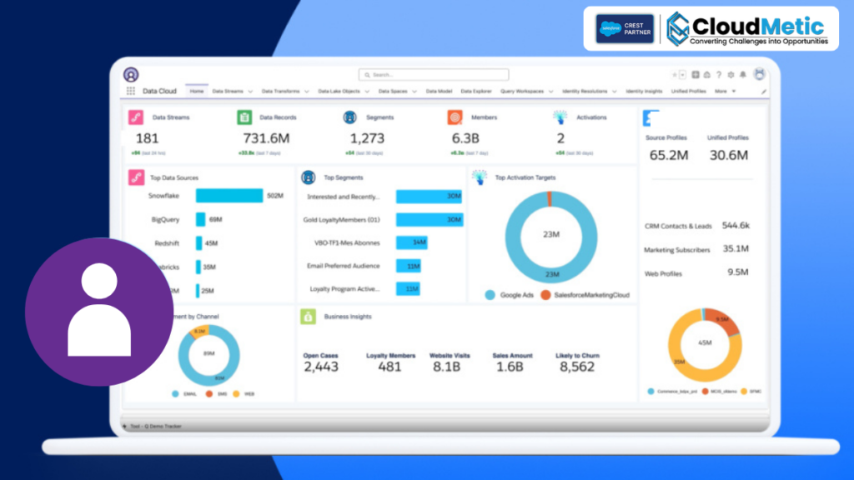This screenshot has width=854, height=480.
Task: Expand the Data Lake Objects dropdown arrow
Action: tap(367, 92)
